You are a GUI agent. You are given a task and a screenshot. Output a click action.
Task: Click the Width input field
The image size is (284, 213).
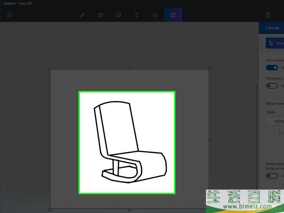(275, 121)
